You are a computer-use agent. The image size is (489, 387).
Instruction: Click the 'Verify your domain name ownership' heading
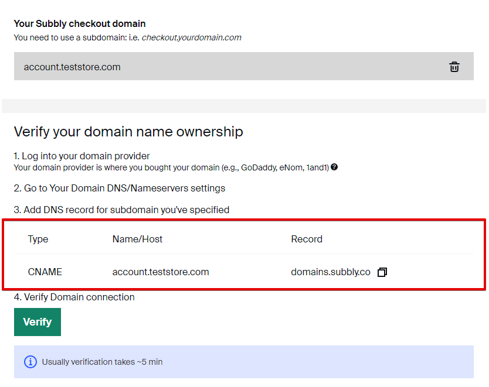(128, 132)
